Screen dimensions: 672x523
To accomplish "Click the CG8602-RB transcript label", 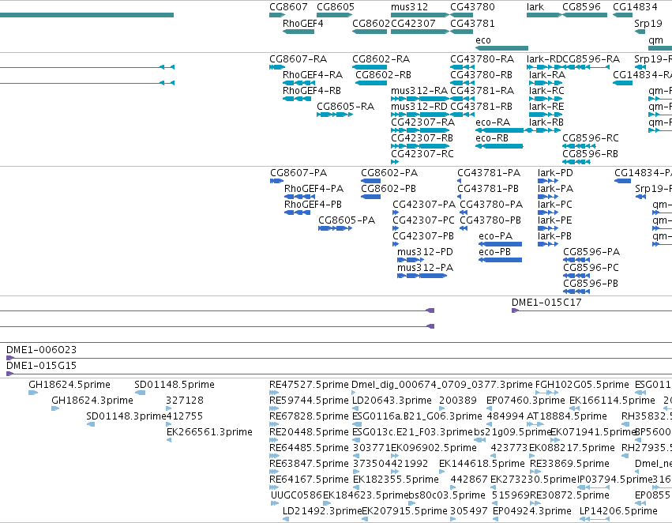I will point(383,75).
